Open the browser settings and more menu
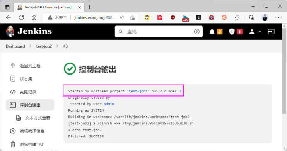Screen dimensions: 287x151 (278, 17)
